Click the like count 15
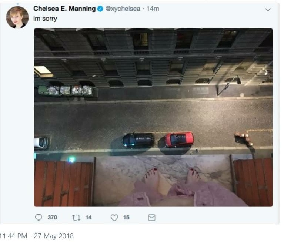 click(x=126, y=218)
